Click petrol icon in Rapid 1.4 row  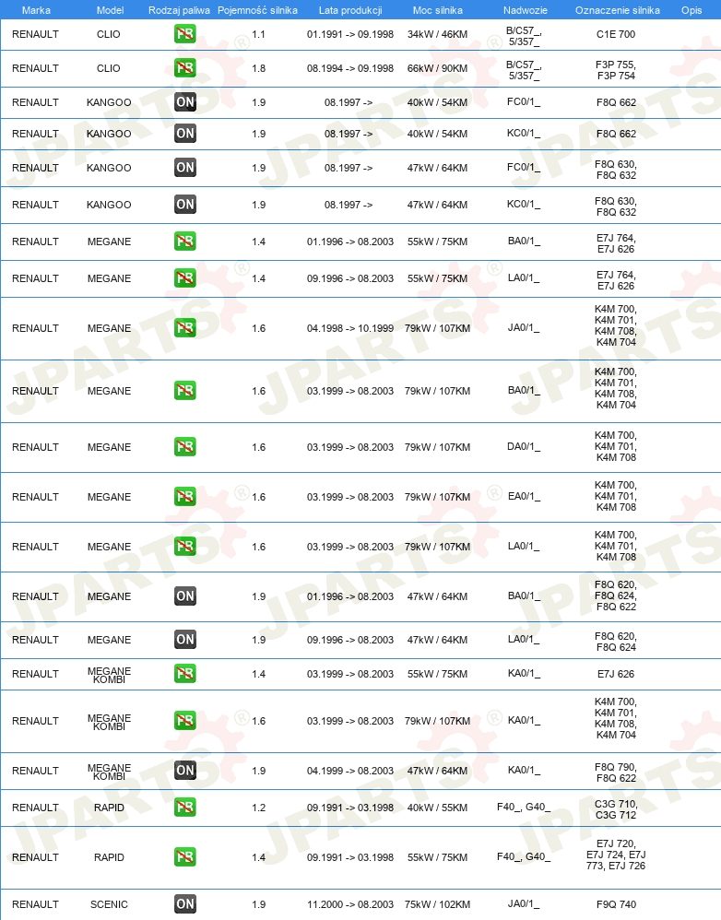click(x=184, y=857)
